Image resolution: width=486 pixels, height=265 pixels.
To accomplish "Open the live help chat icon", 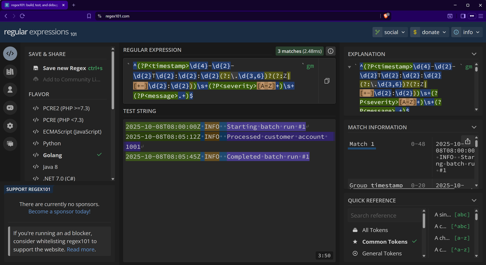I will 10,143.
